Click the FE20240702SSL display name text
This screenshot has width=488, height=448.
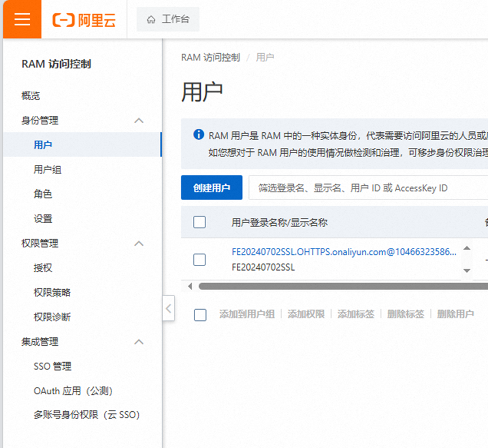(x=263, y=267)
